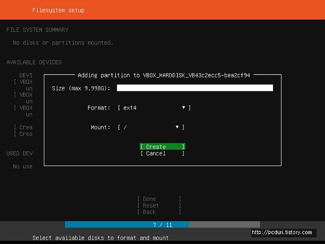Click the 'Filesystem setup' header title
The width and height of the screenshot is (325, 244).
(58, 10)
